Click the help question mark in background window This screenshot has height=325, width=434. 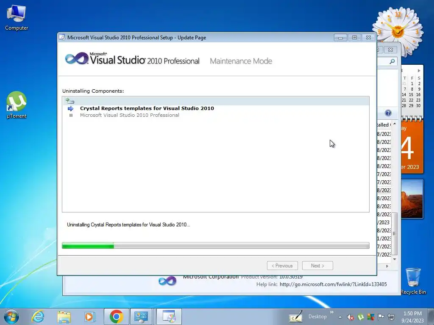coord(388,113)
